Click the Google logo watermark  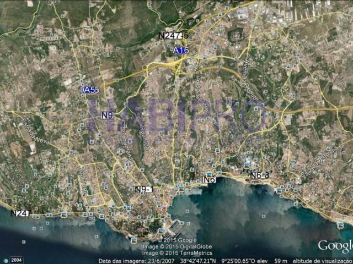click(335, 246)
